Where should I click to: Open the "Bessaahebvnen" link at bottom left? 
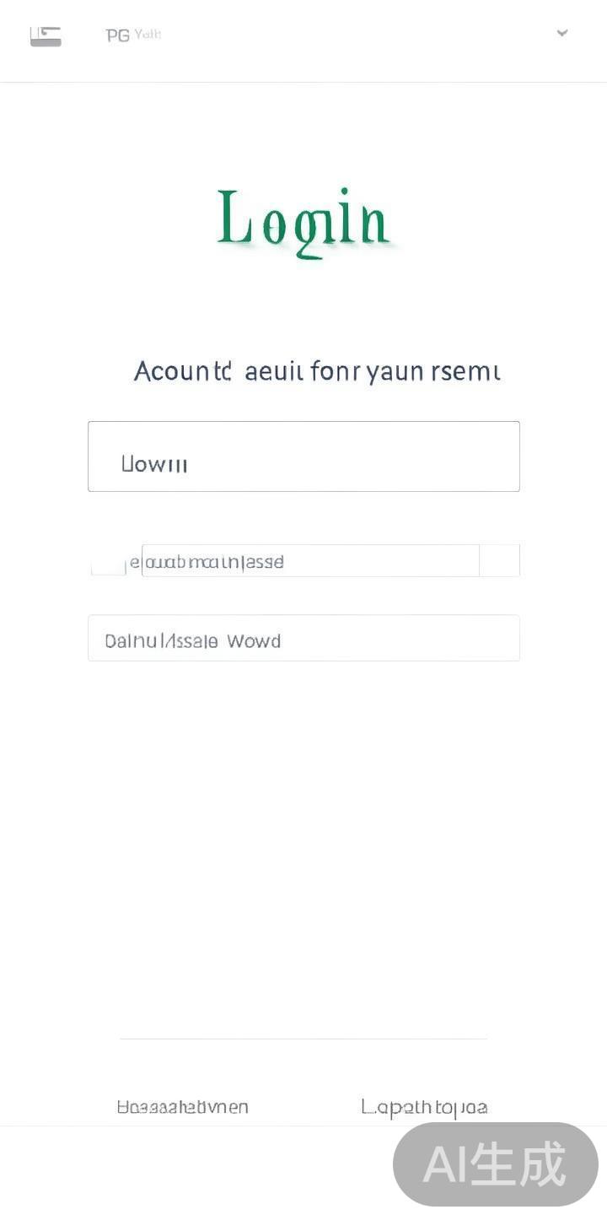click(x=182, y=1107)
